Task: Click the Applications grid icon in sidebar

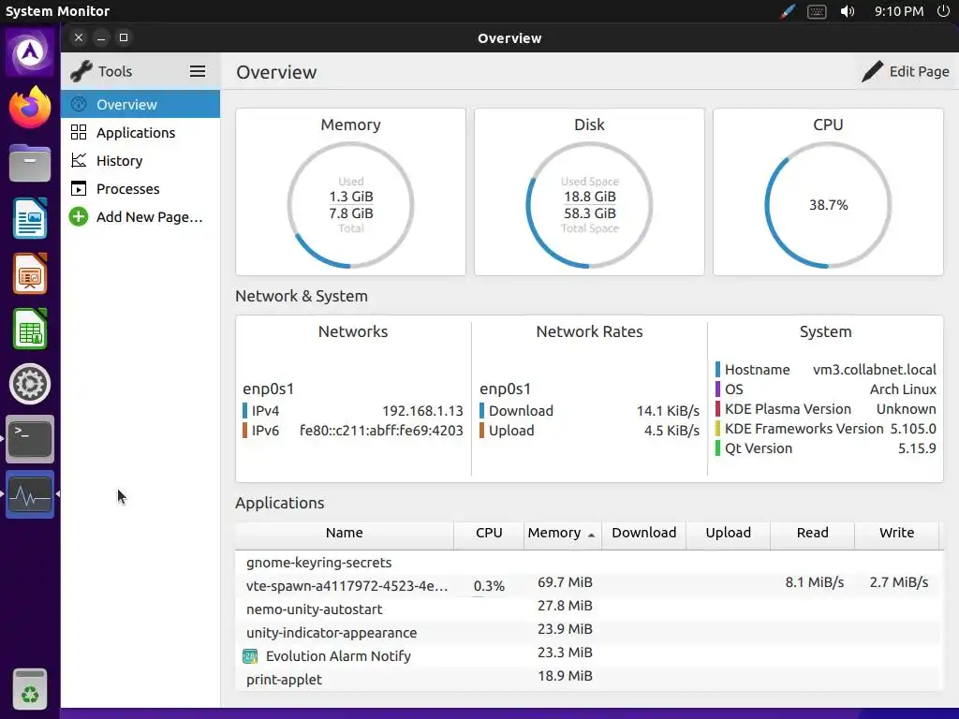Action: (x=79, y=133)
